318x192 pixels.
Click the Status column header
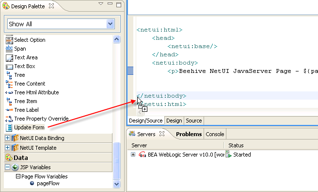tap(236, 145)
